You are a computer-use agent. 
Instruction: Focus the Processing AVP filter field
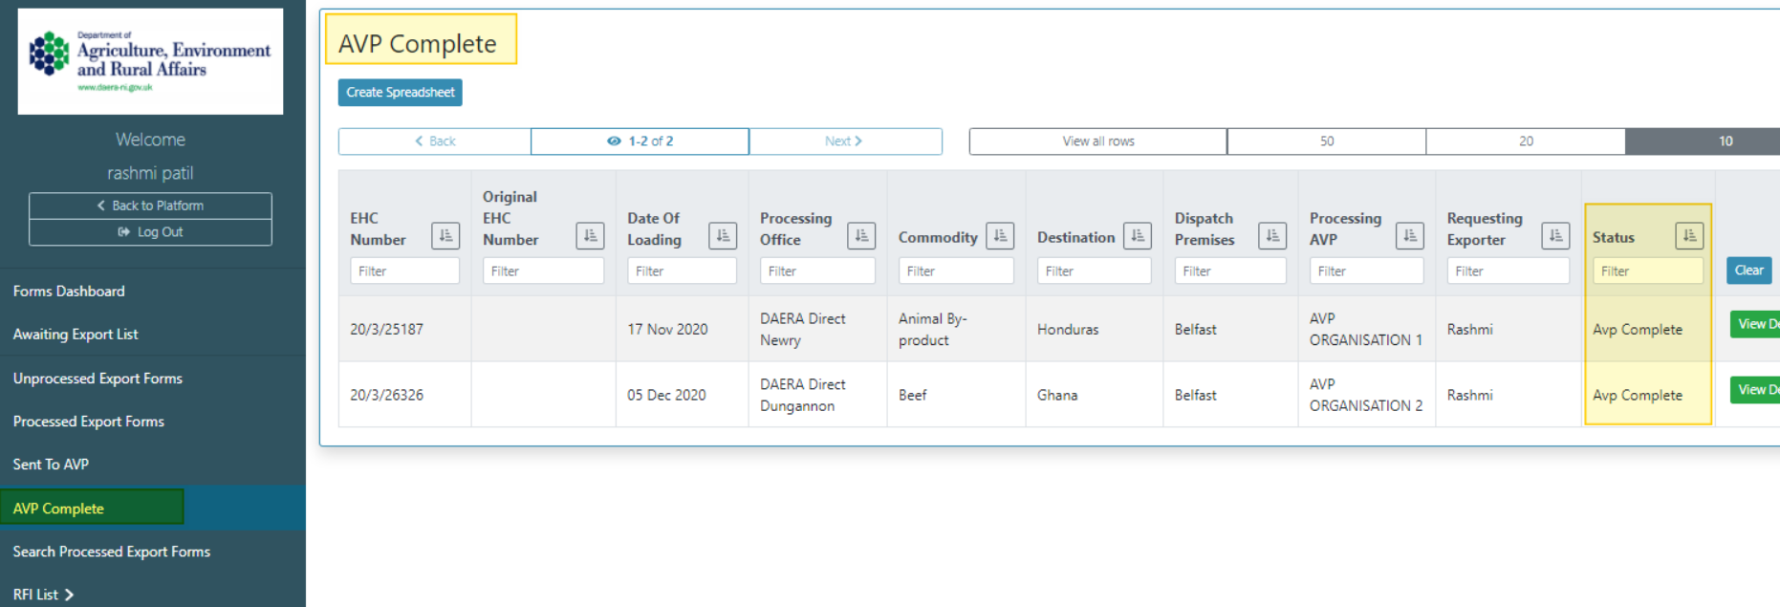[1367, 271]
